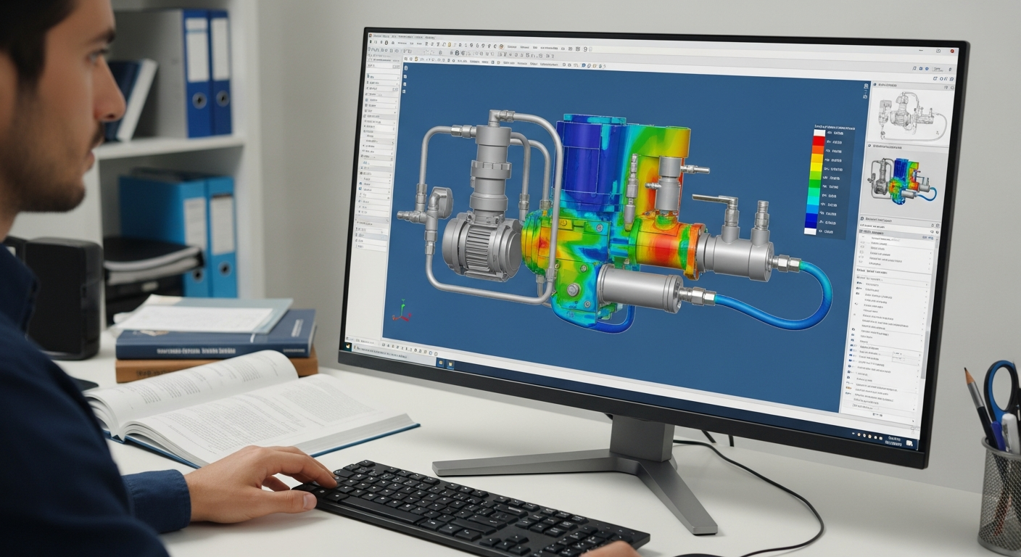Collapse the results list section header below thumbnails
Image resolution: width=1021 pixels, height=557 pixels.
tap(862, 218)
